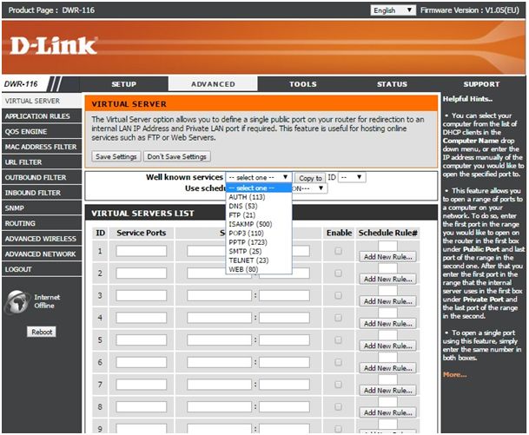Viewport: 529px width, 435px height.
Task: Click the Save Settings button
Action: [116, 156]
